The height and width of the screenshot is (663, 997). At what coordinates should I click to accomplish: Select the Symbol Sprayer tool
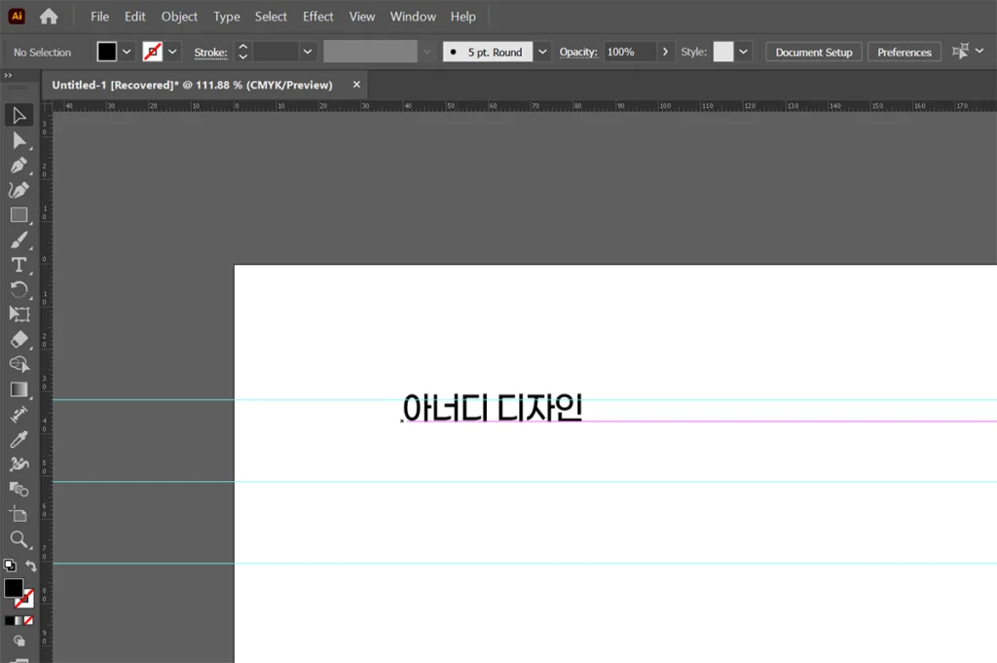(18, 464)
